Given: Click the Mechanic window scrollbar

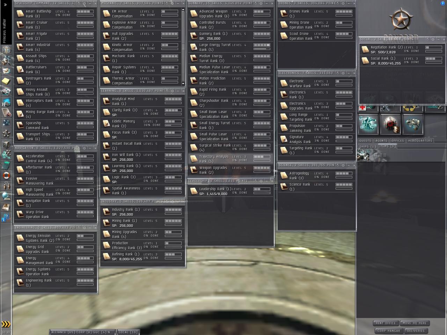Looking at the screenshot, I should 183,46.
